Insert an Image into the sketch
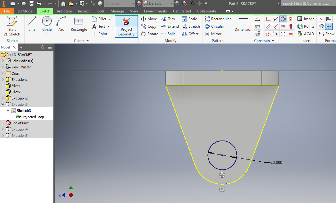 coord(306,19)
